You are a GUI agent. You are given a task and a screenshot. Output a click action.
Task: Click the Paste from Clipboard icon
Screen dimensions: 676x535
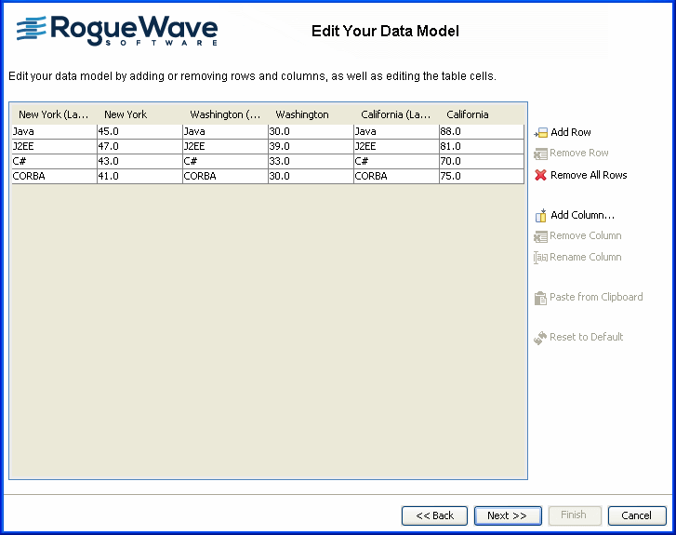pyautogui.click(x=540, y=298)
